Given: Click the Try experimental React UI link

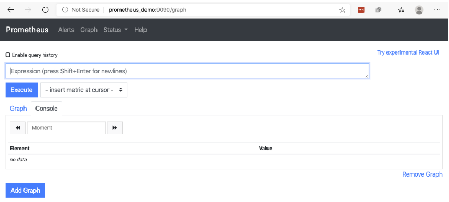Looking at the screenshot, I should [408, 52].
